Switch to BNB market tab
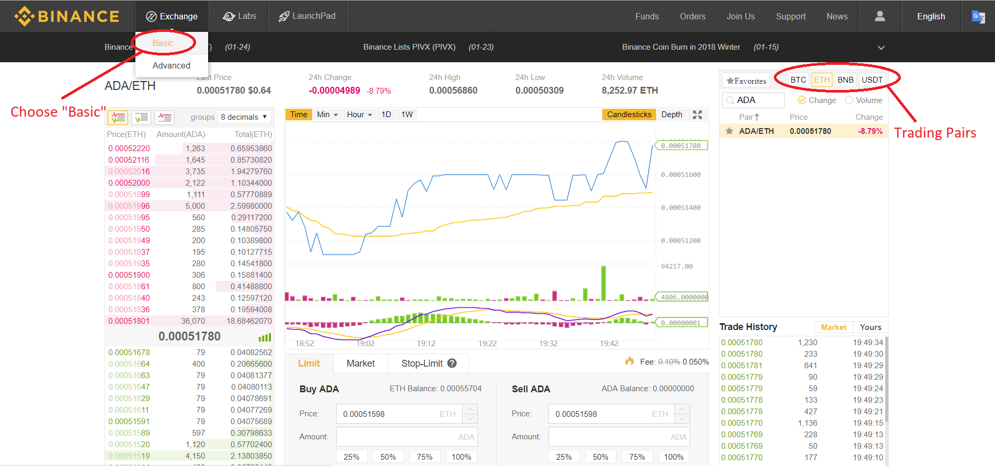This screenshot has width=995, height=466. (845, 80)
